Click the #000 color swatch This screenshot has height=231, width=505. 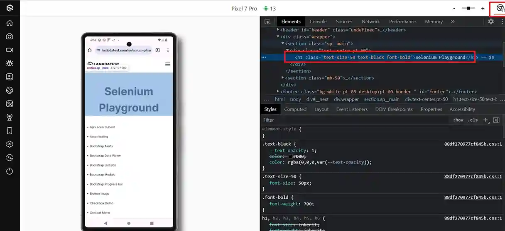tap(291, 156)
